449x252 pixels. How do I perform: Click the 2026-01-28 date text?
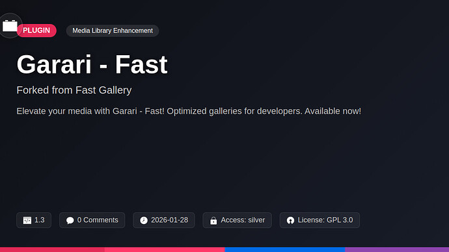click(x=170, y=220)
